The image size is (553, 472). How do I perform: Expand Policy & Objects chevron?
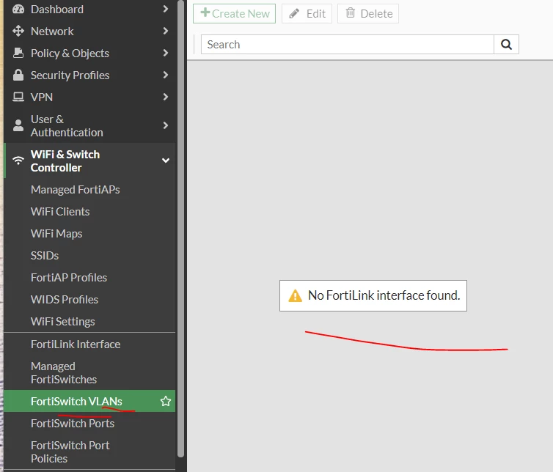point(166,53)
